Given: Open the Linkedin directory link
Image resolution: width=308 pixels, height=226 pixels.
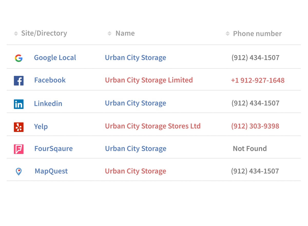Looking at the screenshot, I should click(48, 104).
